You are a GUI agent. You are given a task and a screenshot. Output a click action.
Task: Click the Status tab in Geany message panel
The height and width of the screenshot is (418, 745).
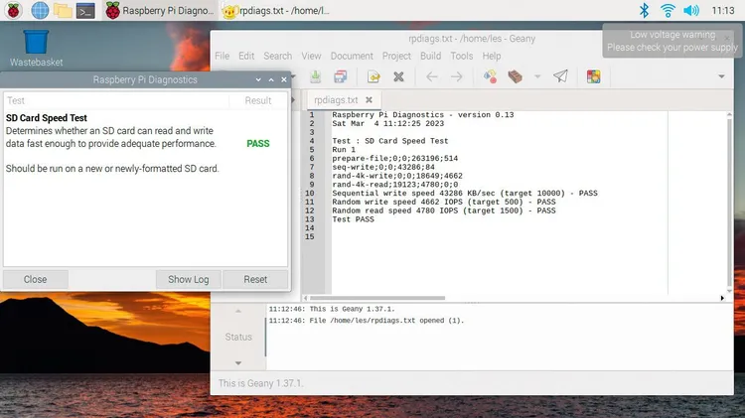click(x=238, y=337)
